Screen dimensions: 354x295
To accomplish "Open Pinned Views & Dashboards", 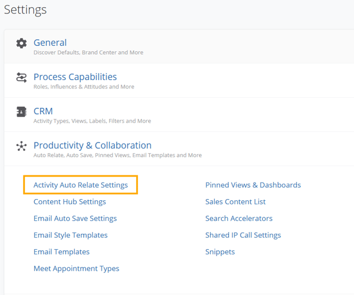I will click(253, 185).
